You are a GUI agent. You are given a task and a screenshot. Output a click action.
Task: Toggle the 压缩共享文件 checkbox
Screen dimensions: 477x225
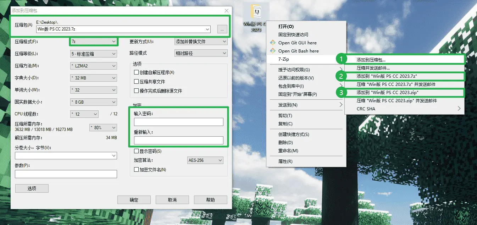[136, 82]
